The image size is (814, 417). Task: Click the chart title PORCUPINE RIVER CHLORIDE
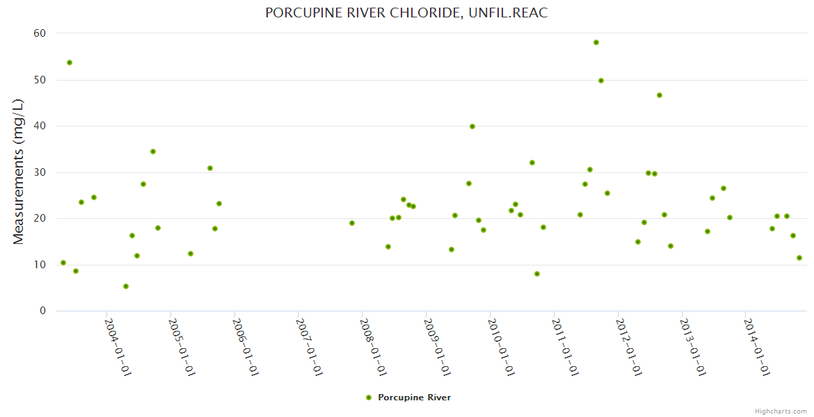point(406,13)
